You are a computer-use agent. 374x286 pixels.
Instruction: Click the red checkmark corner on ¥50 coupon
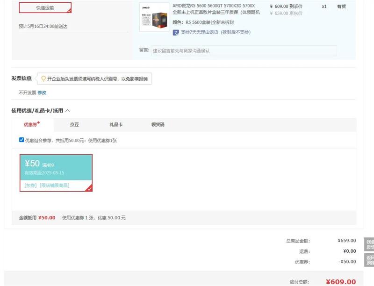(89, 188)
